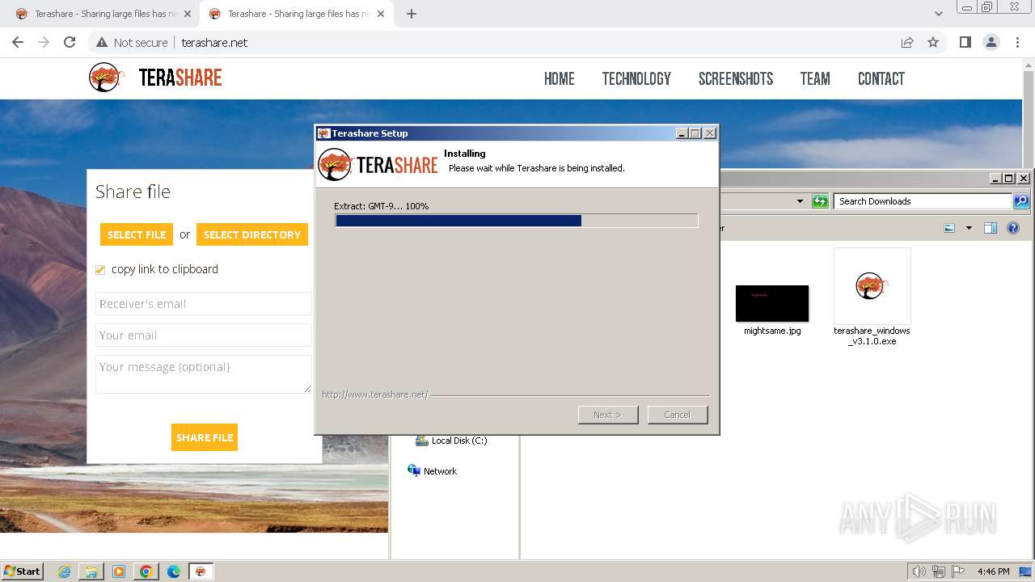Viewport: 1035px width, 582px height.
Task: Click the installation progress bar
Action: pos(516,221)
